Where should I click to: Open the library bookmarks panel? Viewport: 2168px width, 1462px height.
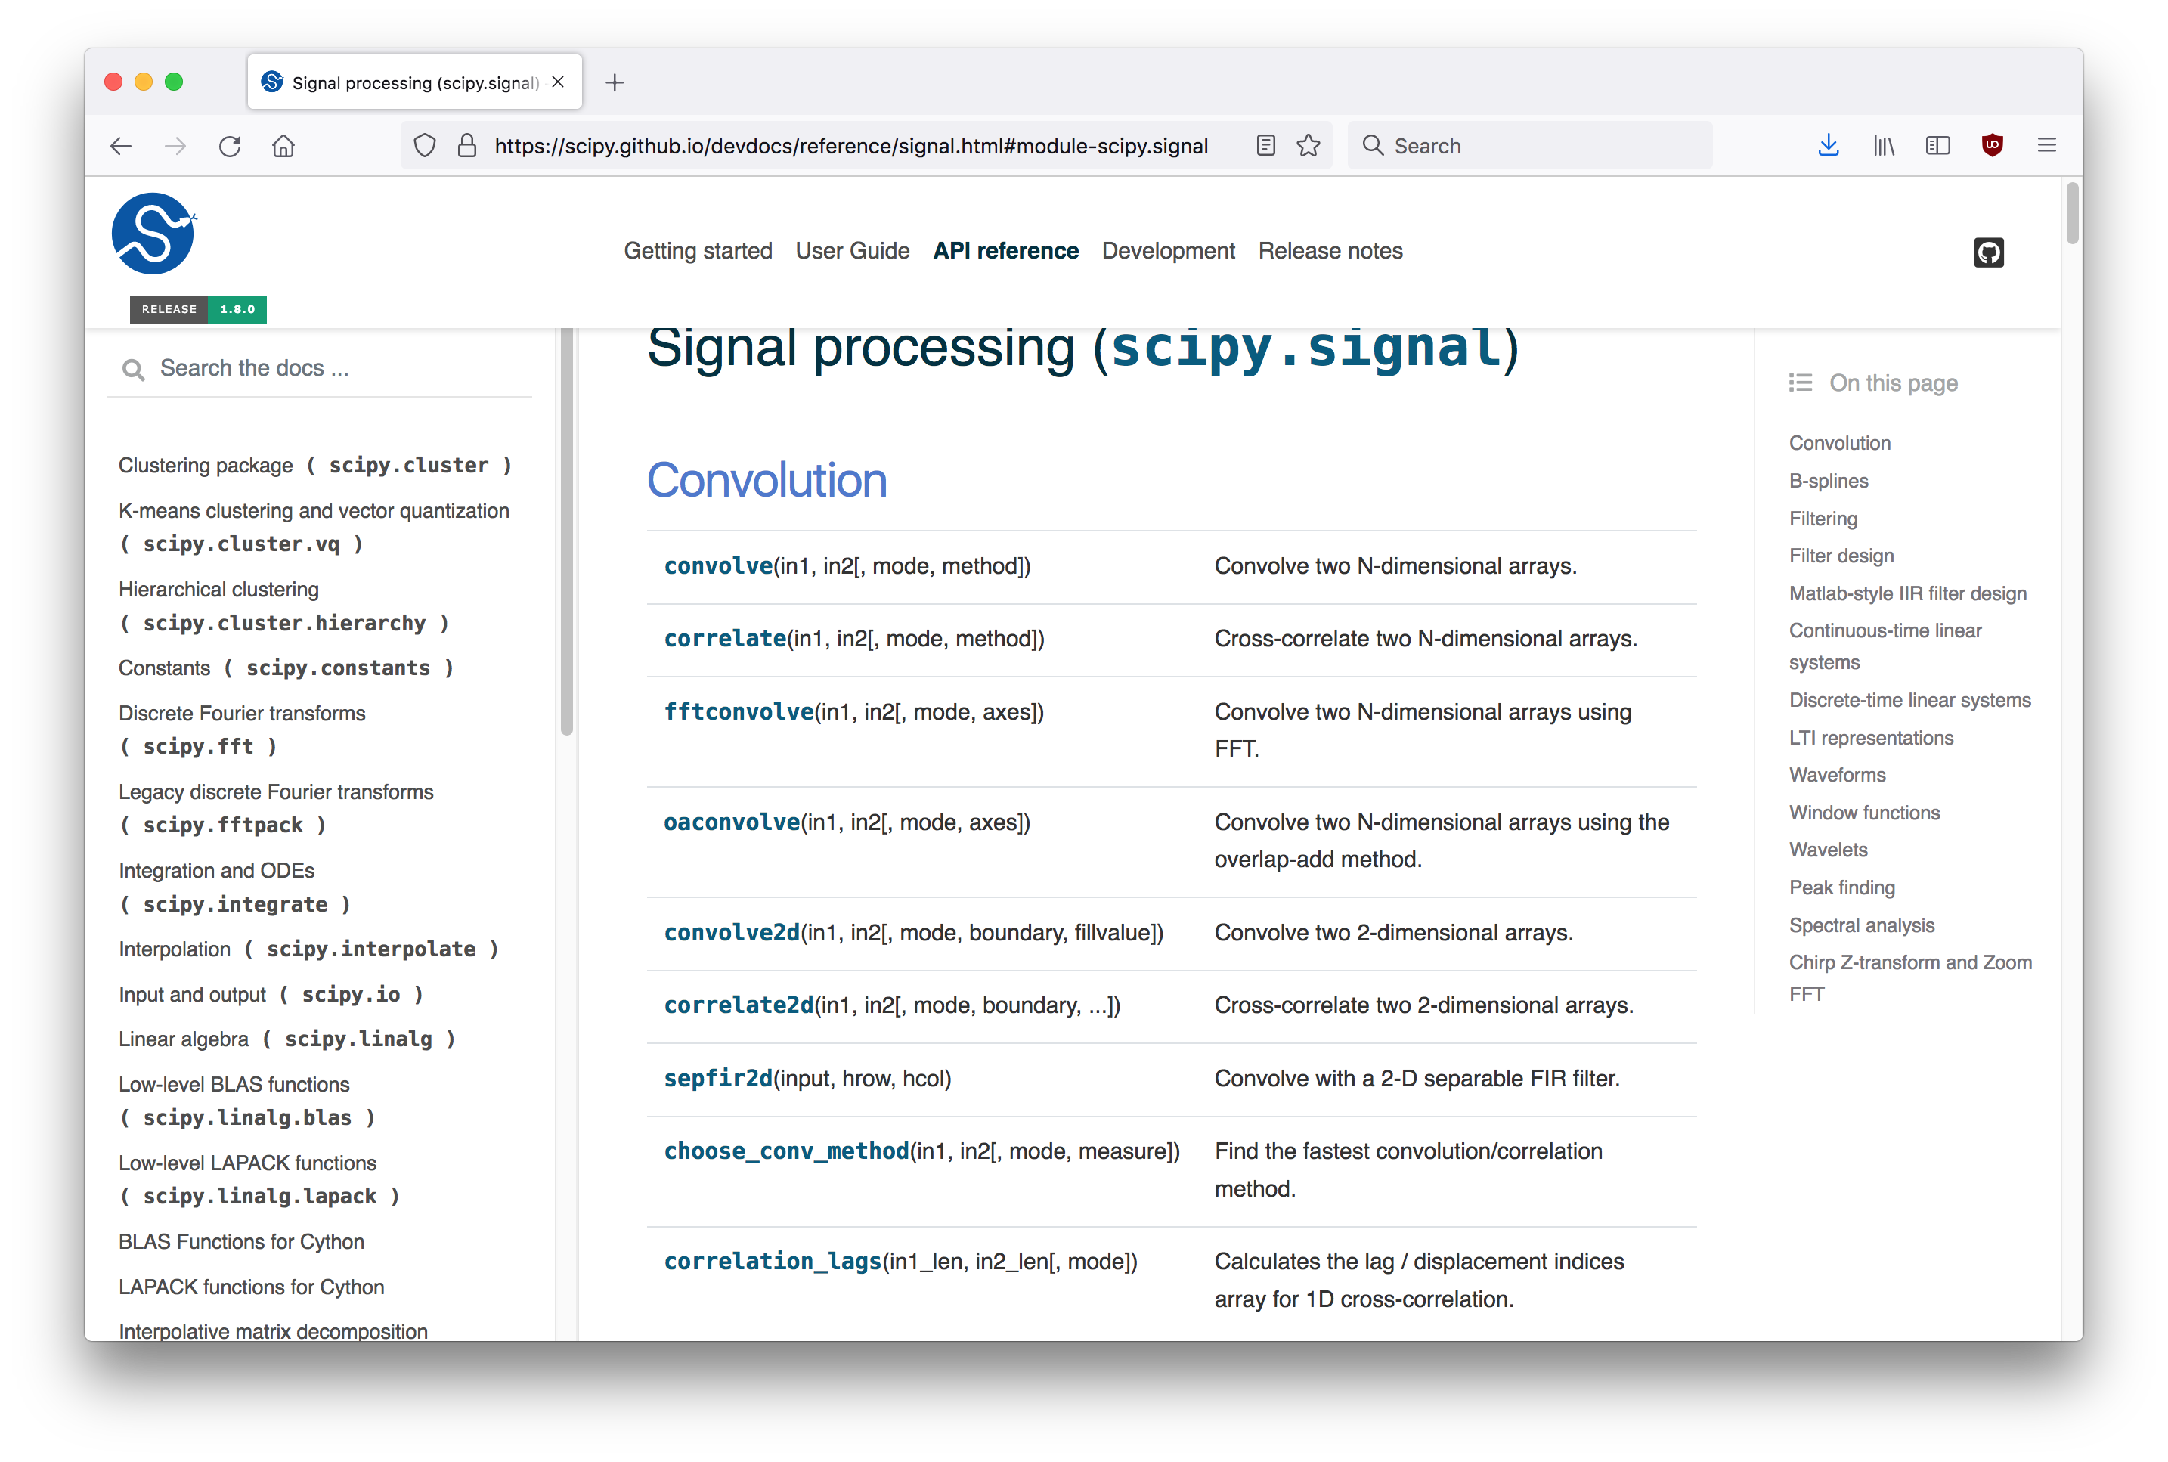(1883, 145)
